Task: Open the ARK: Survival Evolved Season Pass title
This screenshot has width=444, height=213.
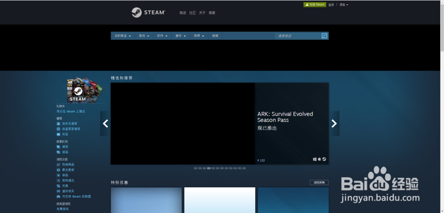Action: coord(285,117)
